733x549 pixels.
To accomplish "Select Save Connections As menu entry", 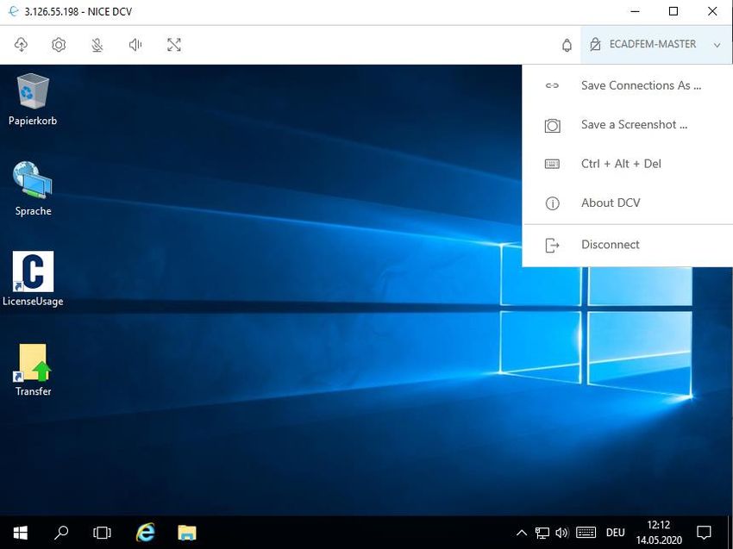I will tap(627, 85).
